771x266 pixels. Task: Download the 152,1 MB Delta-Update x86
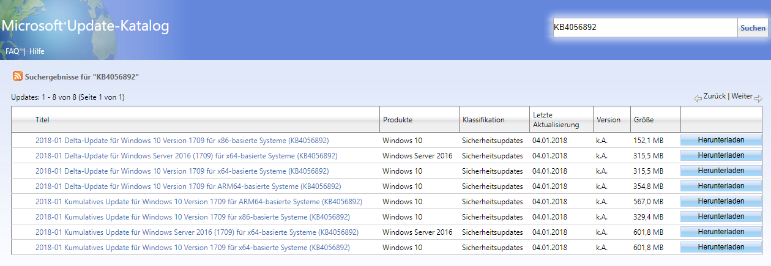[x=721, y=140]
